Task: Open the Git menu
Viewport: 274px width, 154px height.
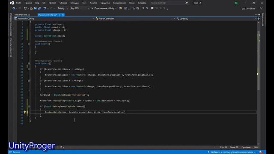Action: point(44,3)
